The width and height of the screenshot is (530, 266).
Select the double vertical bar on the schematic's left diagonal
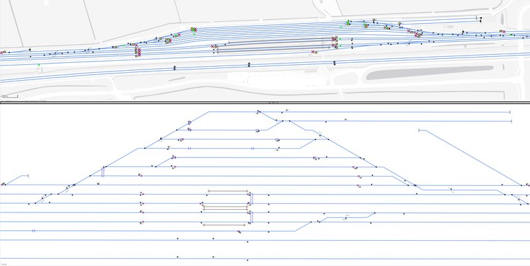click(103, 173)
